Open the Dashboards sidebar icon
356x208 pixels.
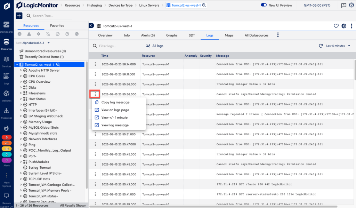pyautogui.click(x=6, y=25)
